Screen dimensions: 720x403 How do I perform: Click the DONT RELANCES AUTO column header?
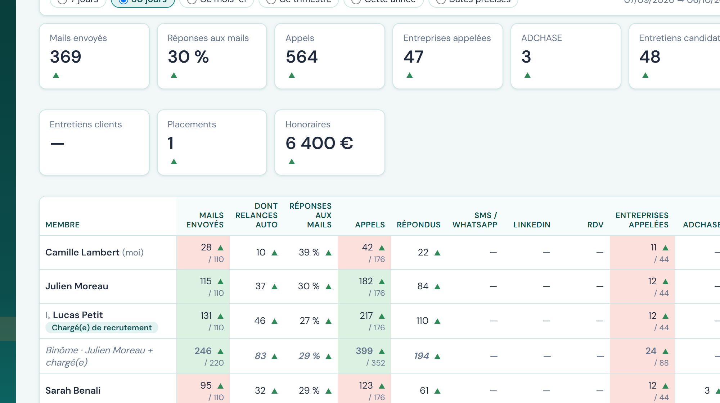click(256, 216)
